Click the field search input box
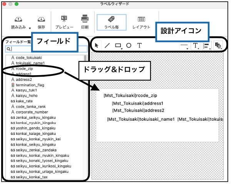This screenshot has width=234, height=184. 46,49
